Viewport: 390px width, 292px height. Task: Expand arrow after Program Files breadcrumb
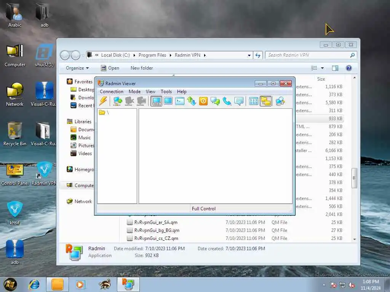(171, 55)
